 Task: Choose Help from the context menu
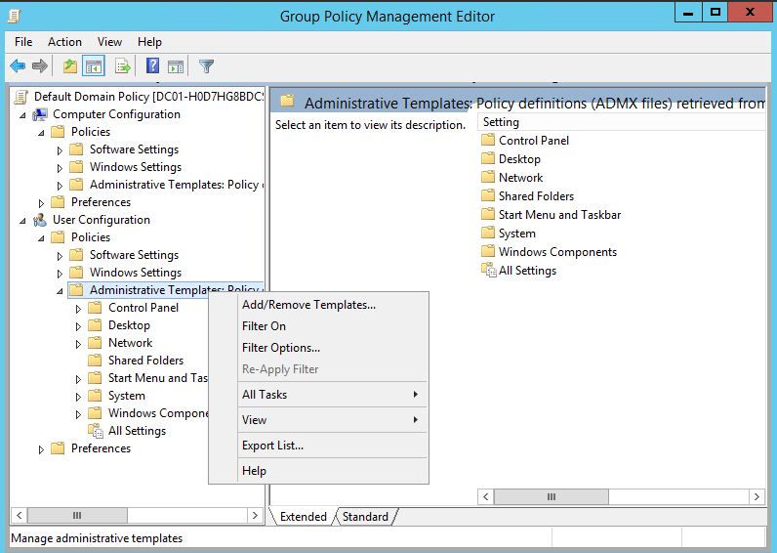(318, 471)
